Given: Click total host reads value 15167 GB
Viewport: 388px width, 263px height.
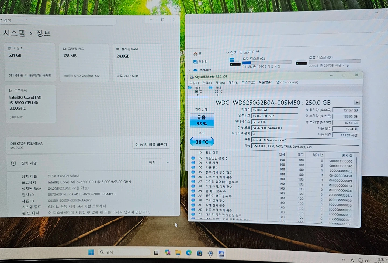Looking at the screenshot, I should coord(346,110).
